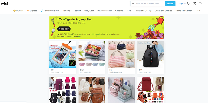Open the shopping cart icon
208x103 pixels.
(195, 4)
